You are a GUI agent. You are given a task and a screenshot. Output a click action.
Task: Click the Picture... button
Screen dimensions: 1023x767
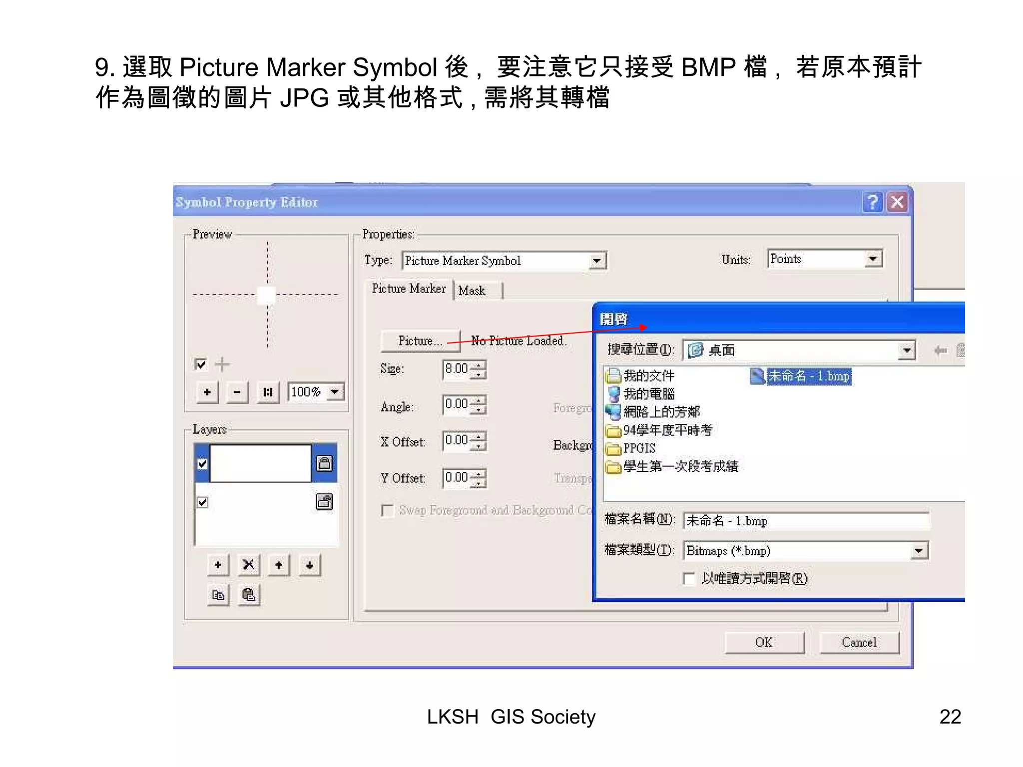[420, 341]
